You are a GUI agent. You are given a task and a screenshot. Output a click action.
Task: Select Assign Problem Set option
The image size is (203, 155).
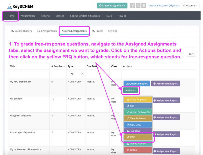(x=138, y=112)
